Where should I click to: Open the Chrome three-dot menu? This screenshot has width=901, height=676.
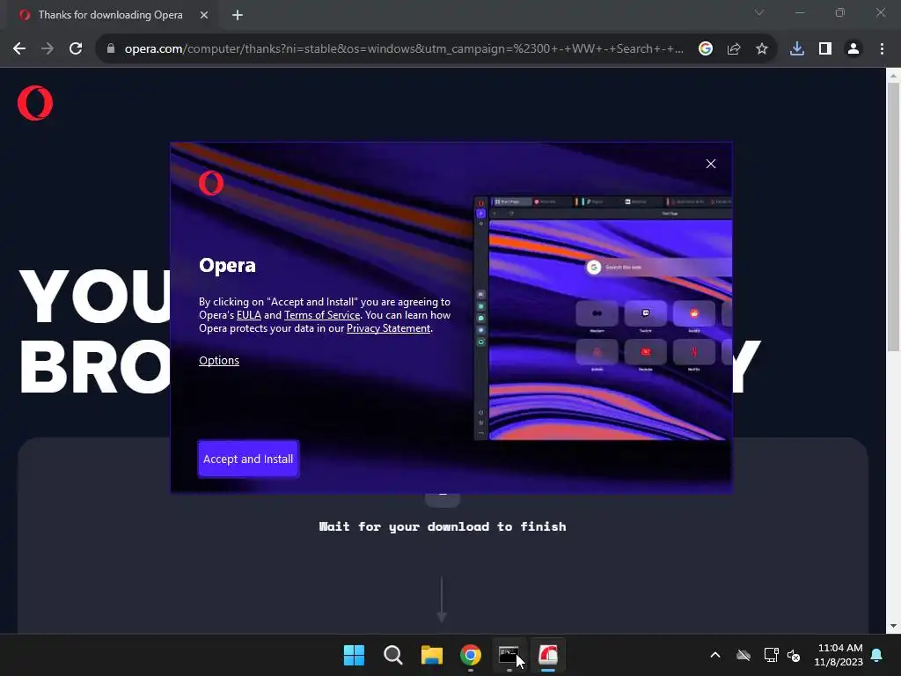coord(882,49)
